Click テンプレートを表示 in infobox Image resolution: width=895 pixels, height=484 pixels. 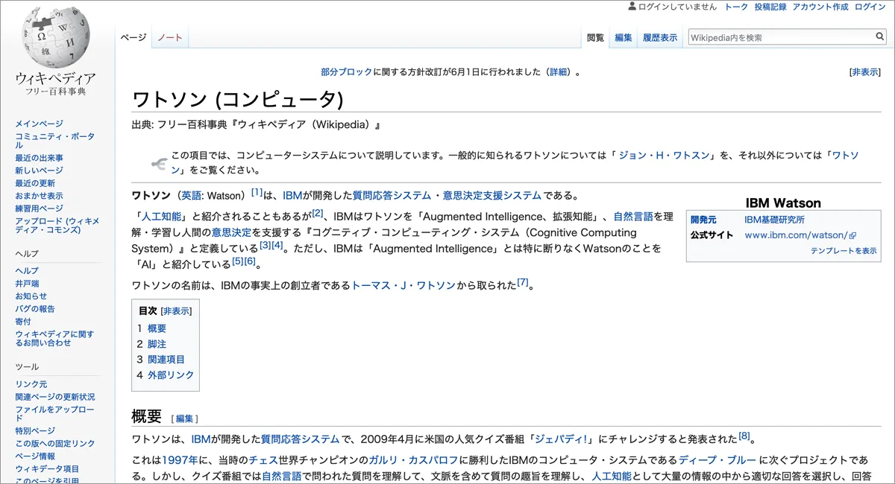[x=844, y=251]
